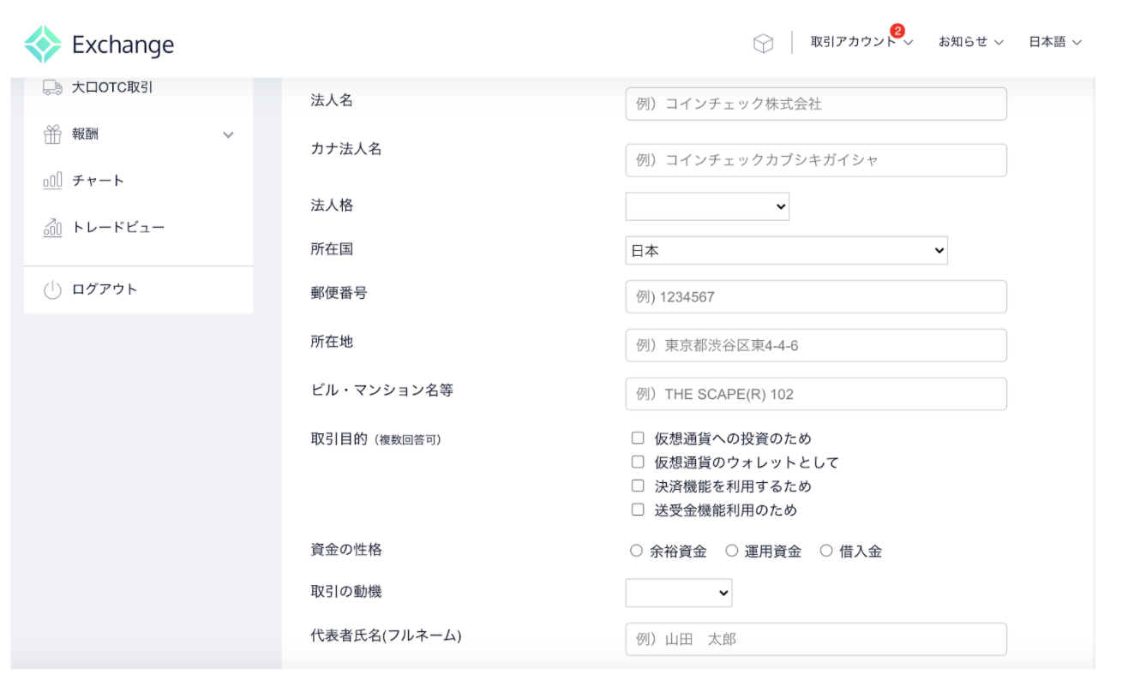The width and height of the screenshot is (1140, 680).
Task: Click the 所在地 address input field
Action: click(x=816, y=346)
